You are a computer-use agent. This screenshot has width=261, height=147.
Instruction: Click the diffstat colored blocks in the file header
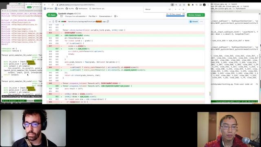[x=64, y=22]
